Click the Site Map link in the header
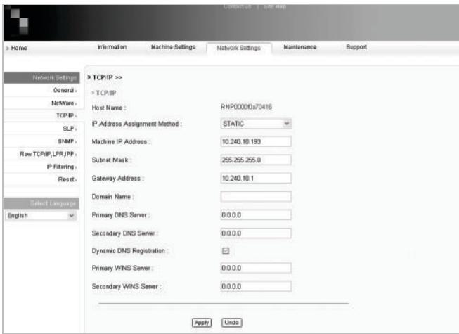Image resolution: width=459 pixels, height=334 pixels. coord(275,6)
